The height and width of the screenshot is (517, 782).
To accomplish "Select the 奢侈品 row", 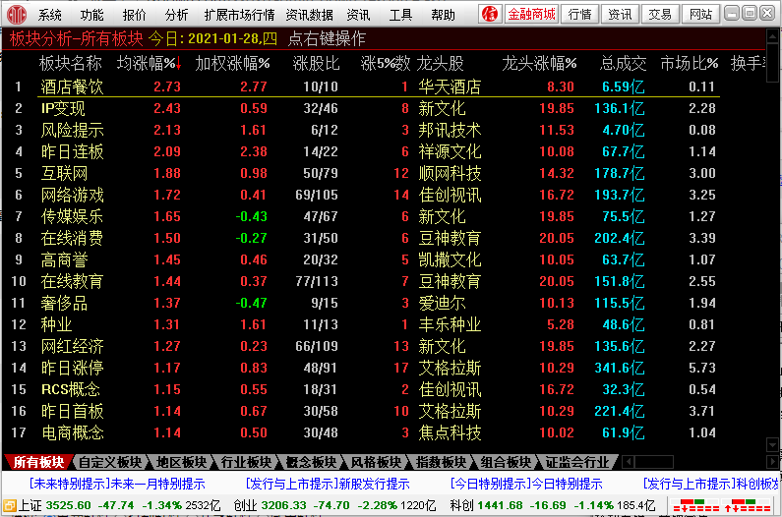I will pyautogui.click(x=364, y=303).
